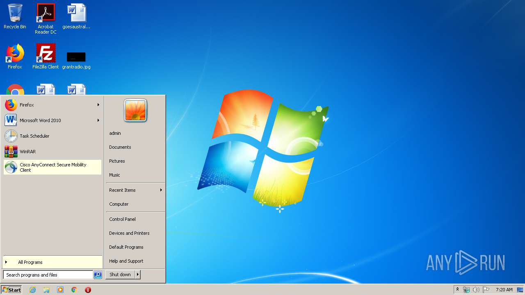Click the search magnifier button
This screenshot has width=525, height=295.
tap(98, 275)
